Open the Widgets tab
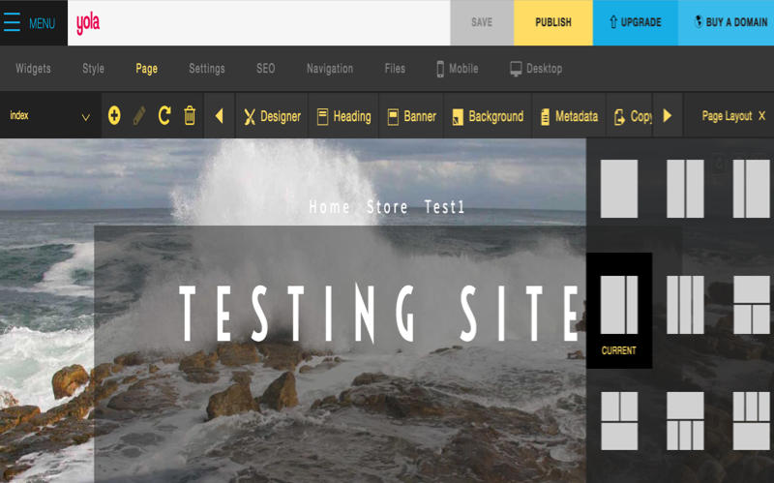This screenshot has width=774, height=483. [33, 69]
